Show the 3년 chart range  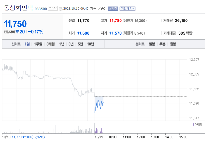71,44
